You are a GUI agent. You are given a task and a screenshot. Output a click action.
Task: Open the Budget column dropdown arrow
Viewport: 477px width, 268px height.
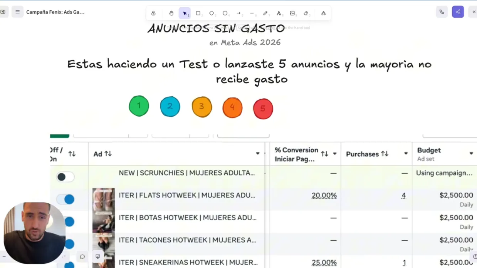click(x=471, y=154)
